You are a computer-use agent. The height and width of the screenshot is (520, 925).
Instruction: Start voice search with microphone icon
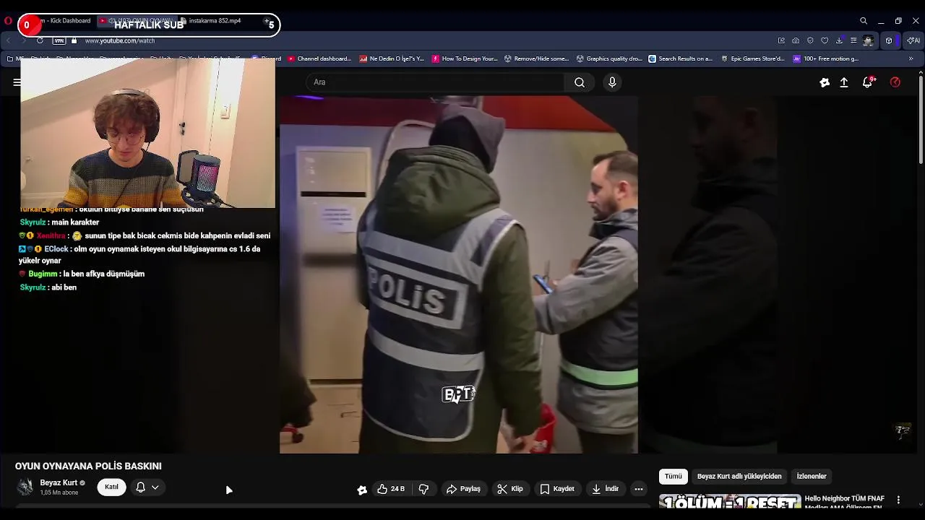pos(612,82)
